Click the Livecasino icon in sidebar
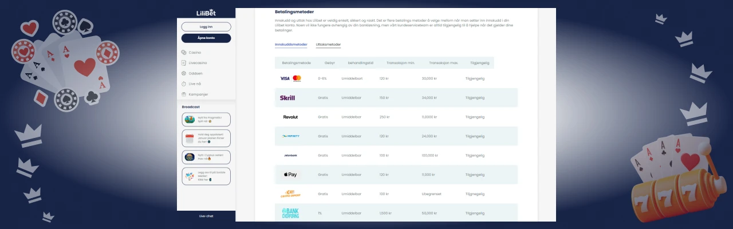This screenshot has height=229, width=733. [184, 62]
